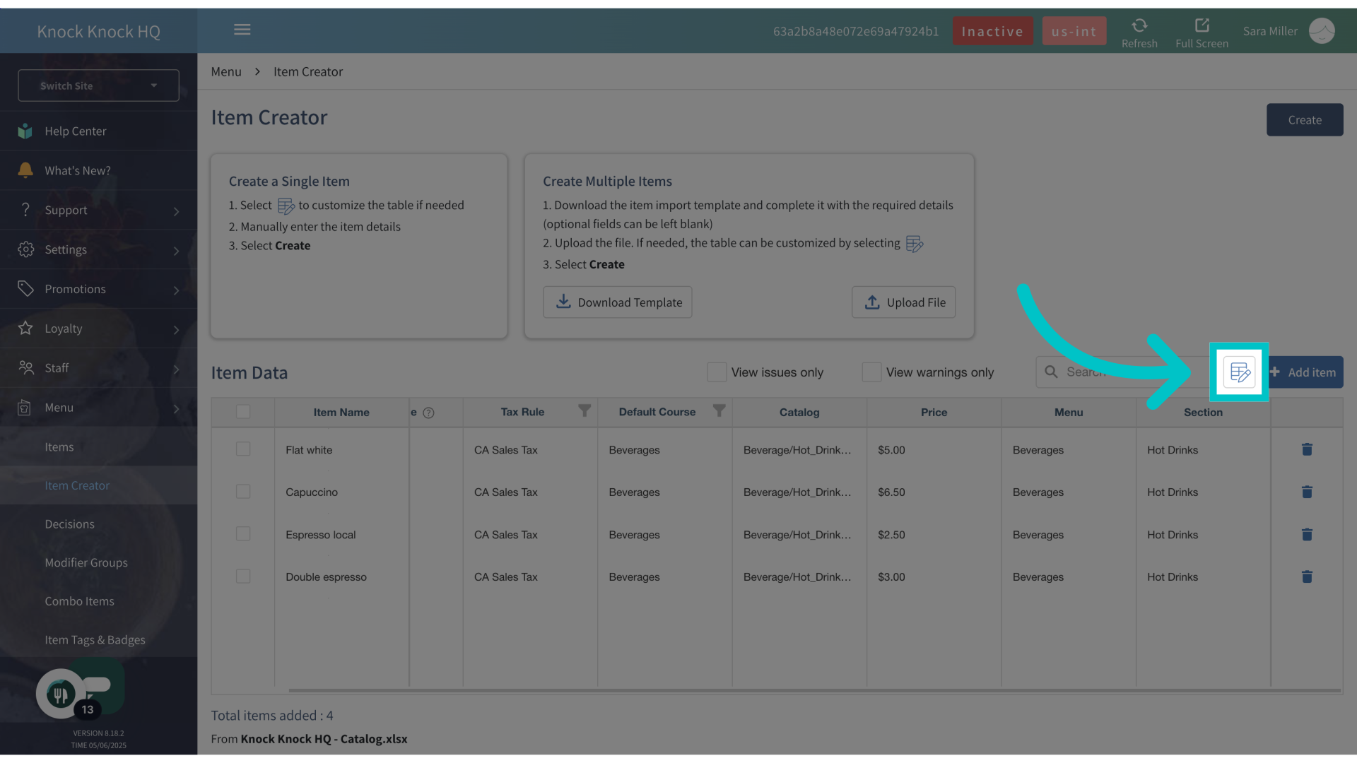Delete the Double espresso item

[1307, 576]
